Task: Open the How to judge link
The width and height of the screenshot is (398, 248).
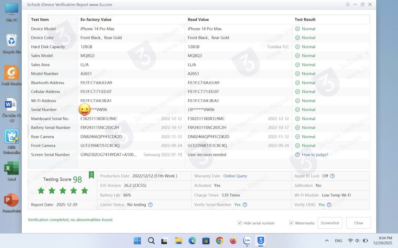Action: pos(315,155)
